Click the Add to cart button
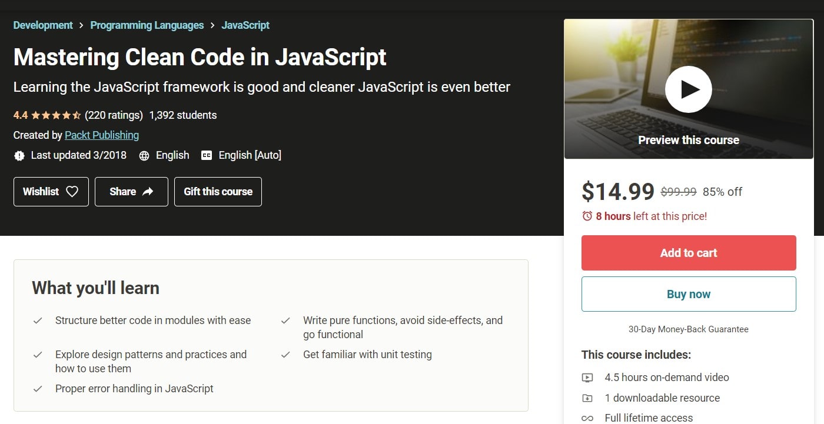Screen dimensions: 824x424 [x=688, y=252]
